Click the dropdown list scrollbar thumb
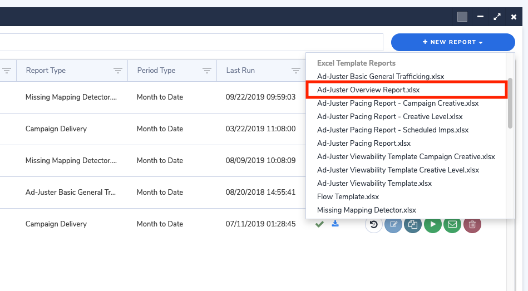The image size is (528, 291). pos(510,103)
